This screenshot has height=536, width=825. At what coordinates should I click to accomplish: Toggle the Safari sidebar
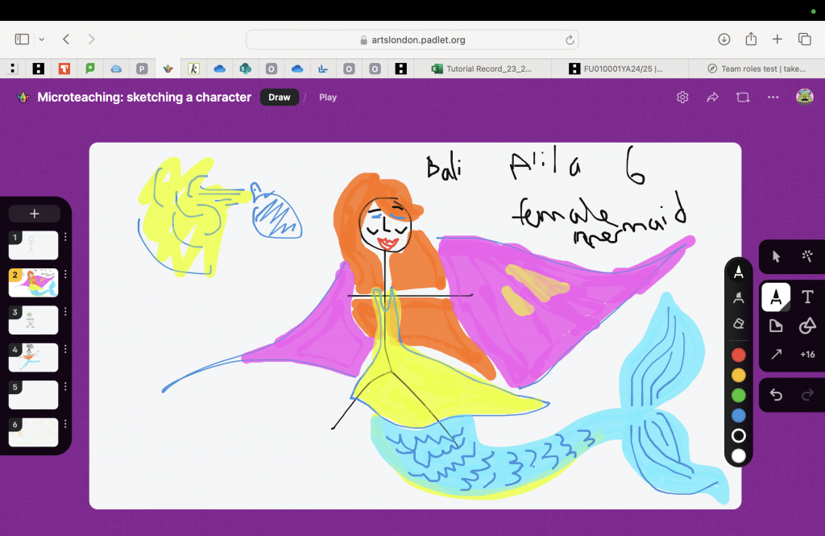(x=22, y=39)
